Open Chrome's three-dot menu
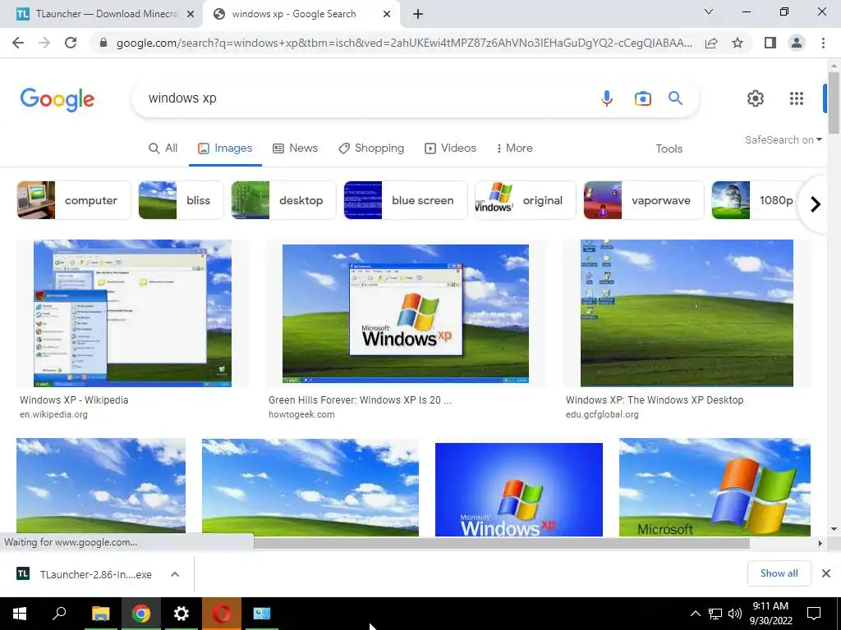 (823, 43)
